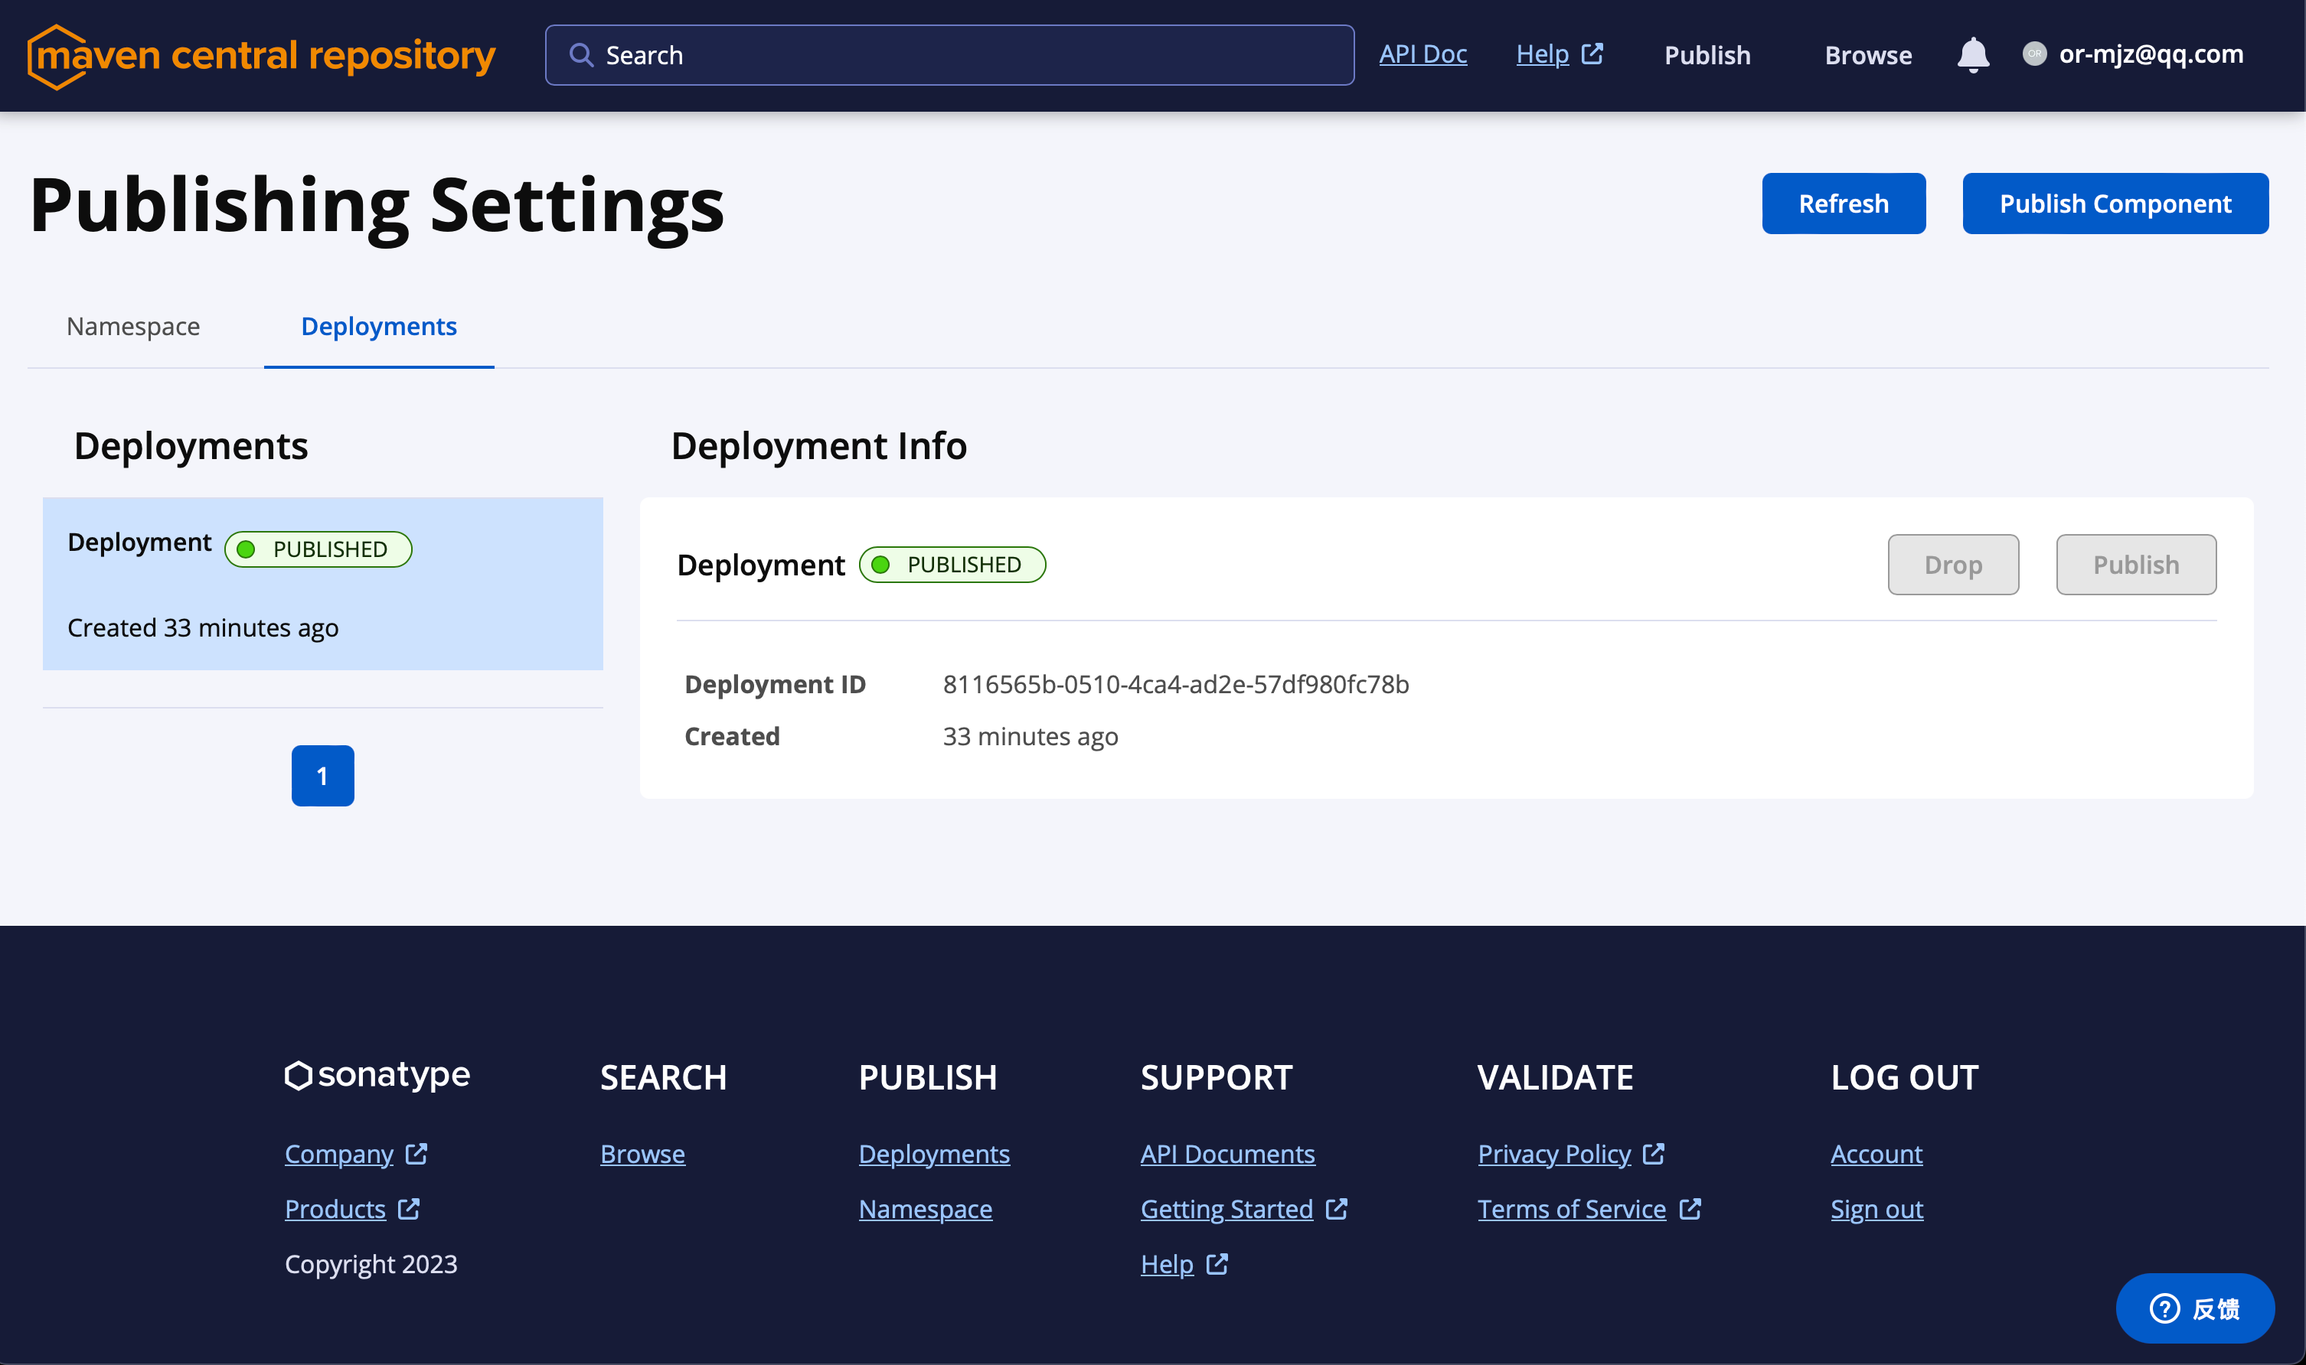2306x1365 pixels.
Task: Click the 'Deployment Info' heading
Action: coord(819,446)
